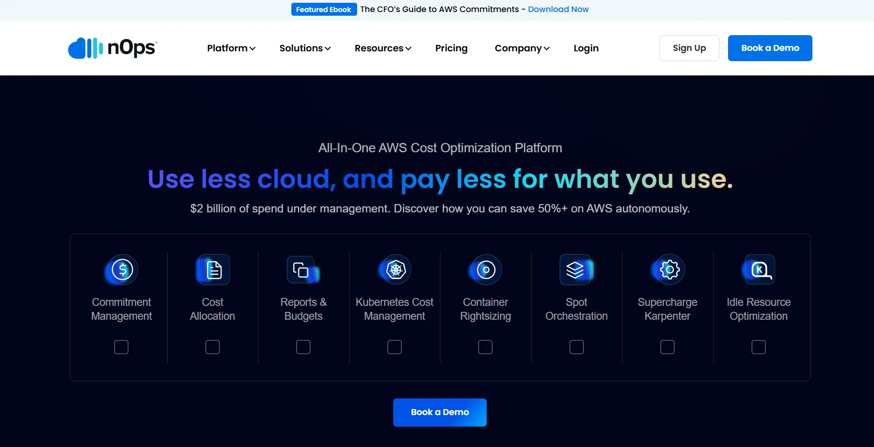Check the Idle Resource Optimization checkbox
This screenshot has width=874, height=447.
coord(759,347)
